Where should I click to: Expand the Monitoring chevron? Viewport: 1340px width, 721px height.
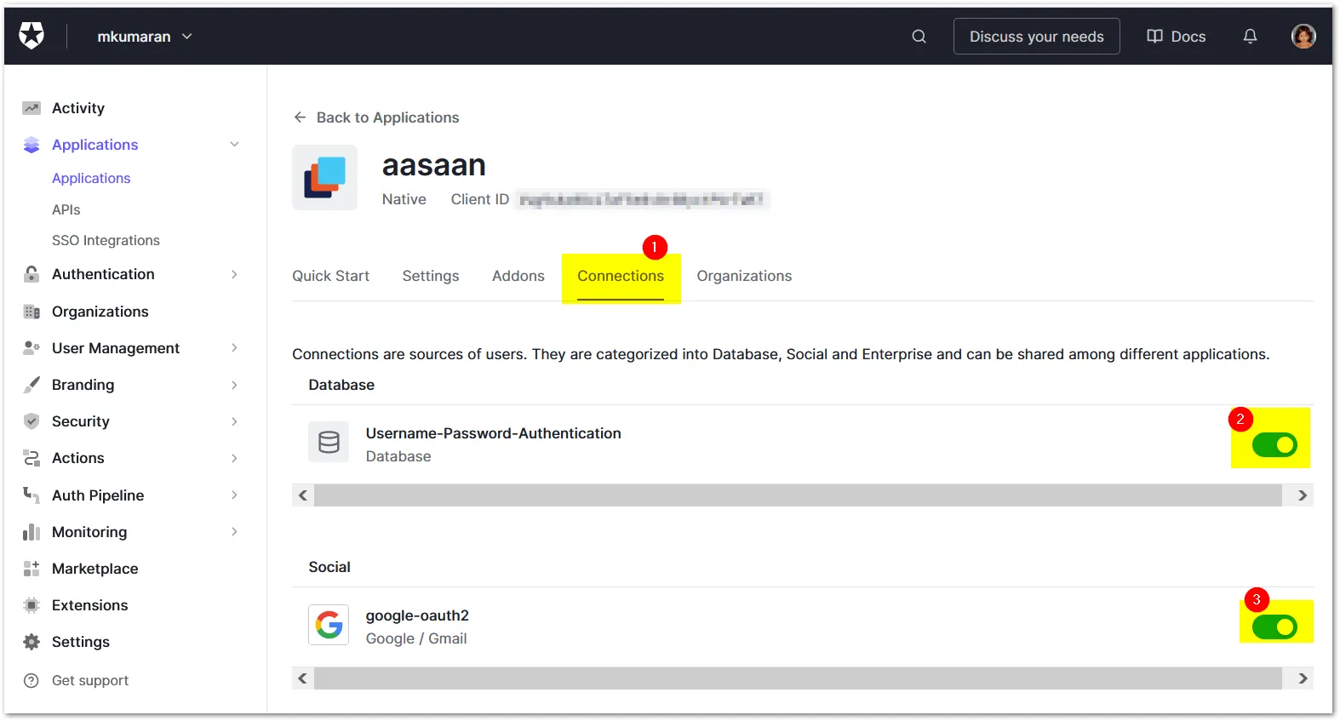[234, 532]
